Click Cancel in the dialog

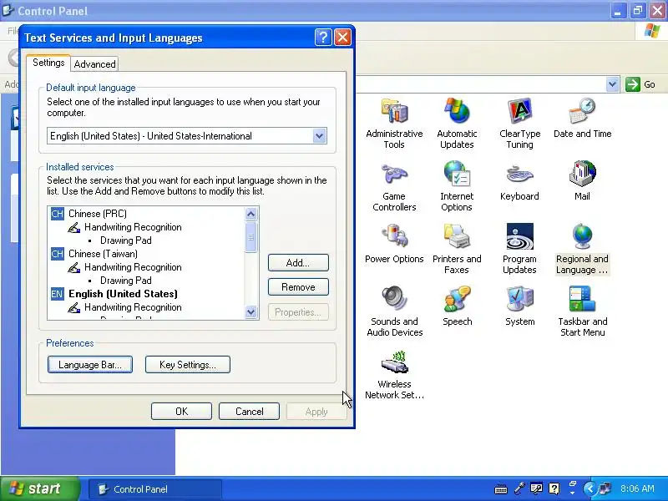point(249,412)
